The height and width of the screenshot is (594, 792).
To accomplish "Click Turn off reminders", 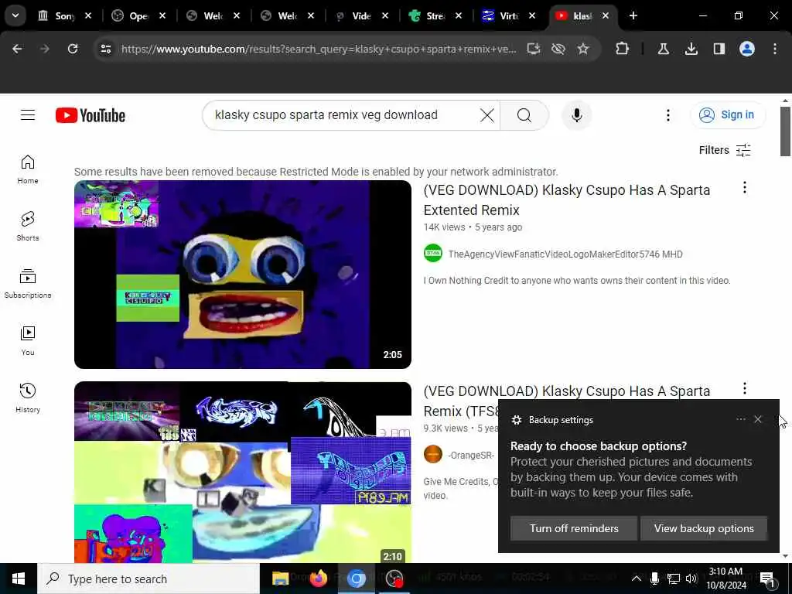I will pyautogui.click(x=574, y=528).
